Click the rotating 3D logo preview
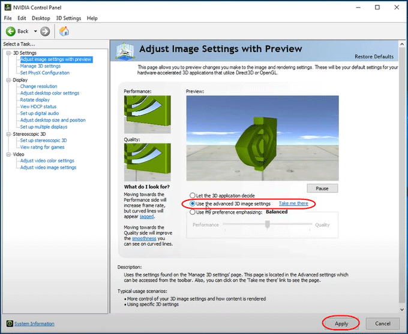Image resolution: width=408 pixels, height=334 pixels. click(262, 138)
